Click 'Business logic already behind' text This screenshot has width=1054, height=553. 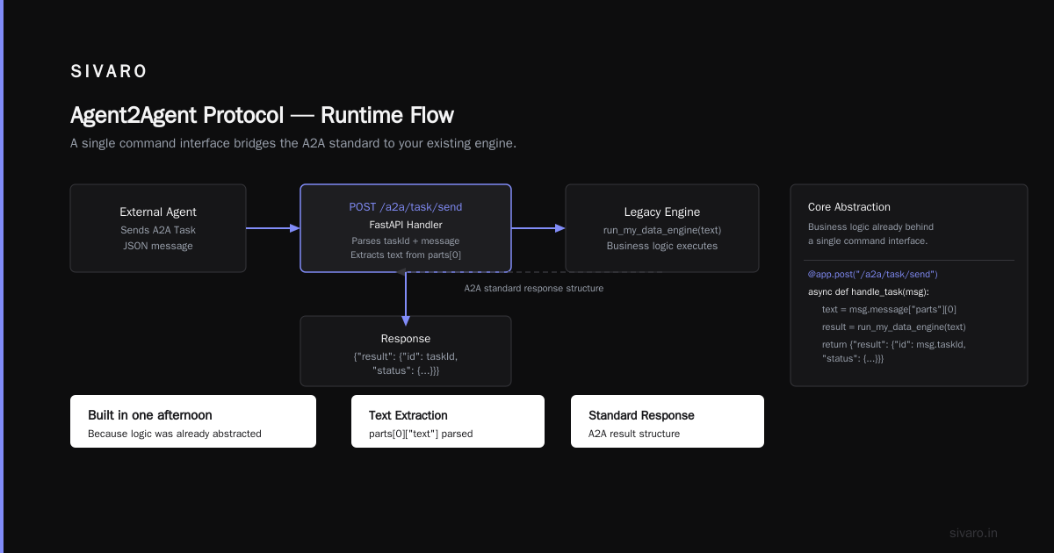(x=871, y=226)
